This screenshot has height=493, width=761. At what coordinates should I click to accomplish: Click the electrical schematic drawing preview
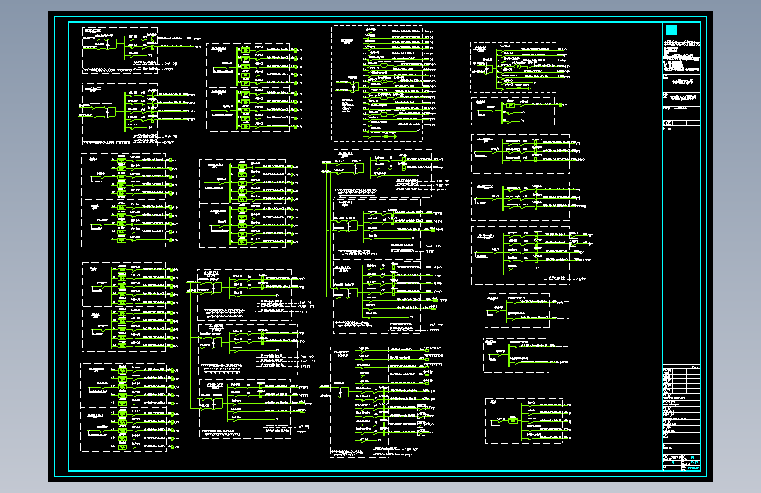(380, 246)
